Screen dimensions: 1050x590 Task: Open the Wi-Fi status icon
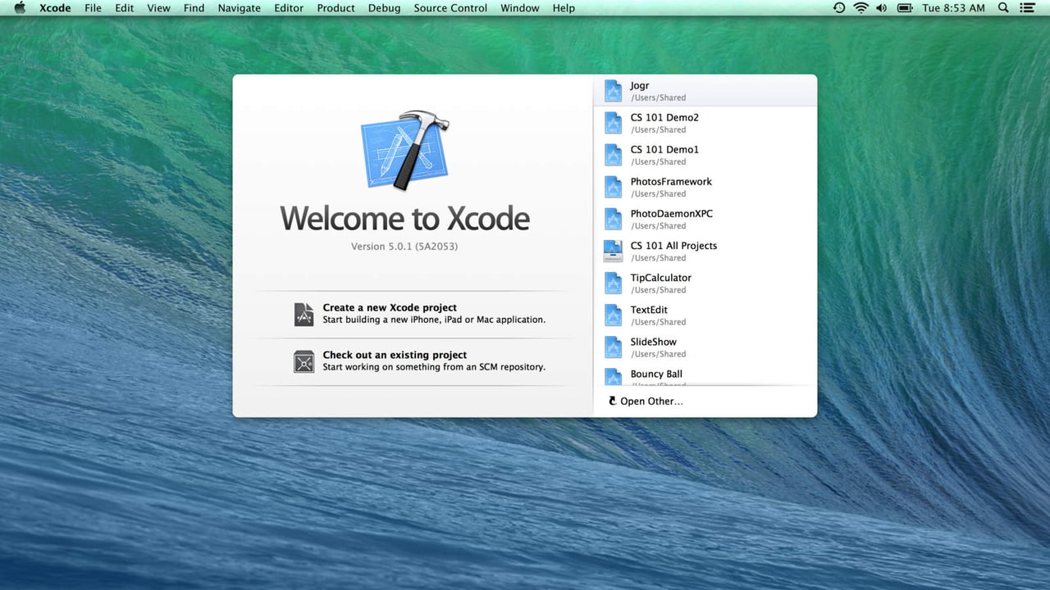point(861,8)
